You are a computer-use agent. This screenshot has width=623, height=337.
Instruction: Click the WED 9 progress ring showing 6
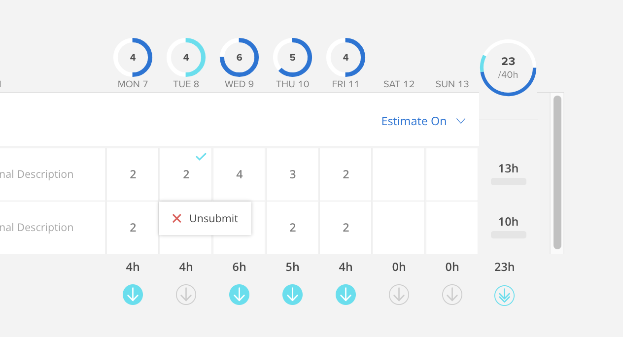pos(239,57)
